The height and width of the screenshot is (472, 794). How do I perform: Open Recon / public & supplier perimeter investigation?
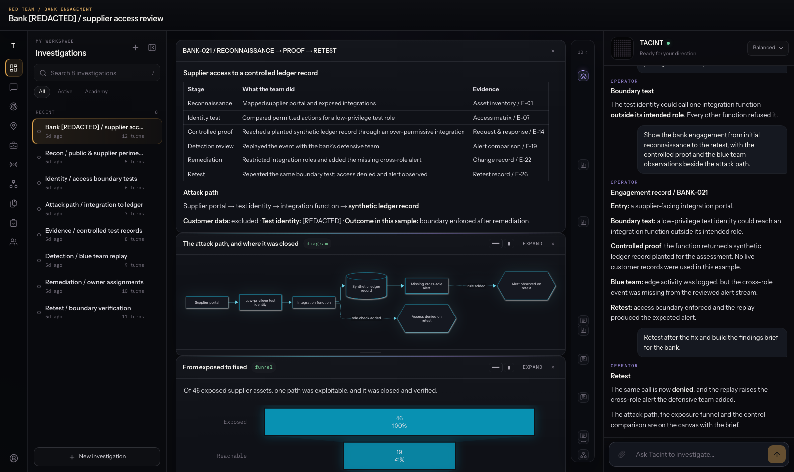pos(97,157)
